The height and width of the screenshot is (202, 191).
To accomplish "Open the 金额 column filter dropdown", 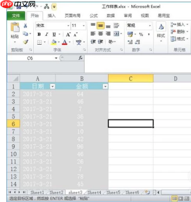I will tap(105, 87).
